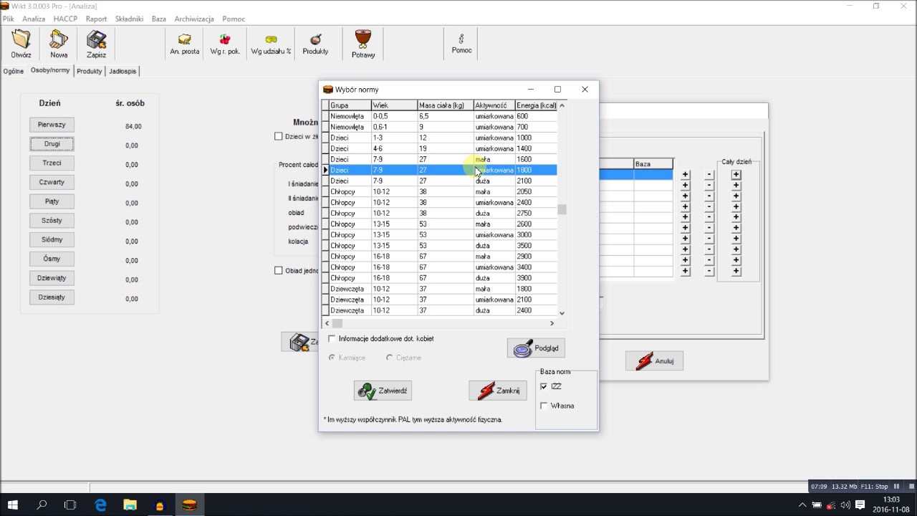This screenshot has width=917, height=516.
Task: Check the Własna norm base checkbox
Action: (544, 406)
